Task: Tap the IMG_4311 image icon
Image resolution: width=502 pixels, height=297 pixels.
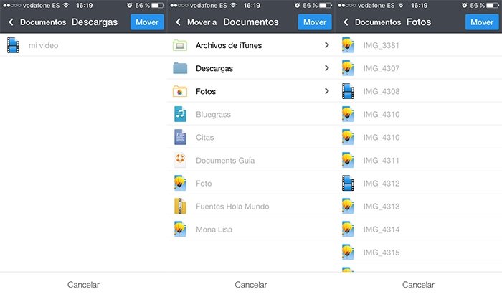Action: (x=348, y=160)
